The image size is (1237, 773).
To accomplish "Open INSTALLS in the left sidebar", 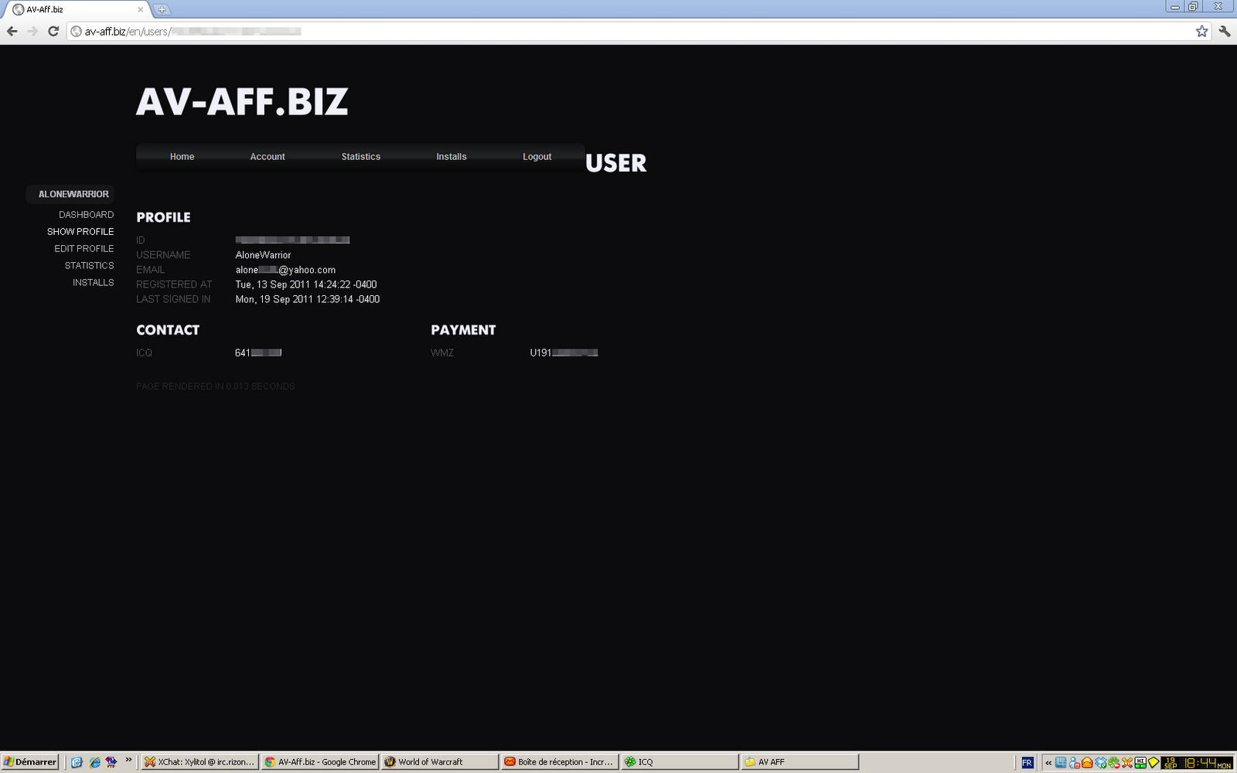I will coord(94,283).
